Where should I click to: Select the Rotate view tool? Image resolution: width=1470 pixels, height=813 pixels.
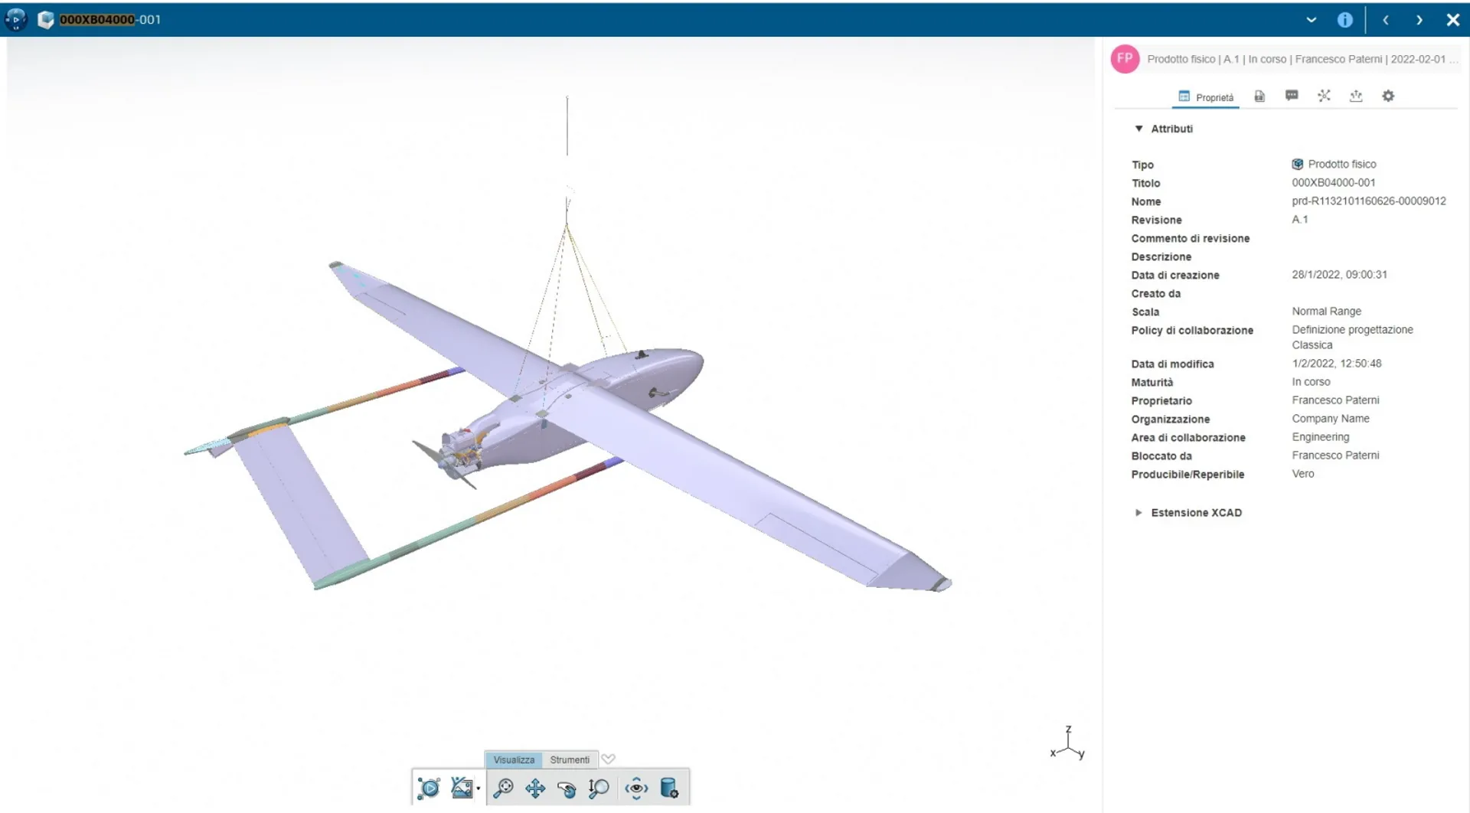(x=567, y=789)
